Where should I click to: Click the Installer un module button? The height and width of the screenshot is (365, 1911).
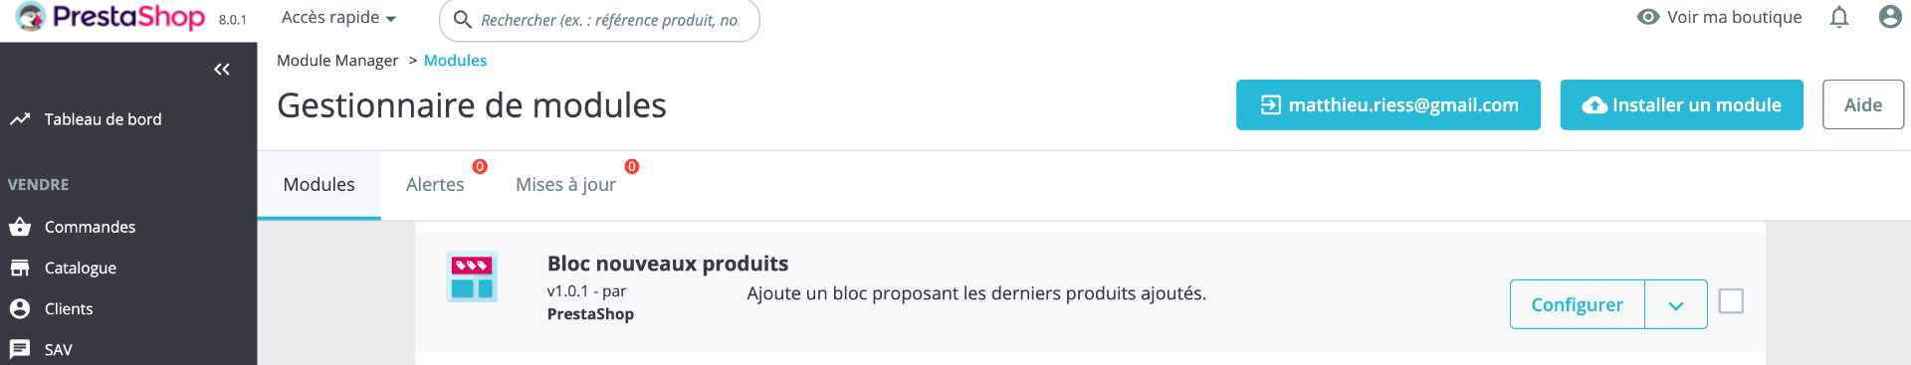[x=1681, y=104]
